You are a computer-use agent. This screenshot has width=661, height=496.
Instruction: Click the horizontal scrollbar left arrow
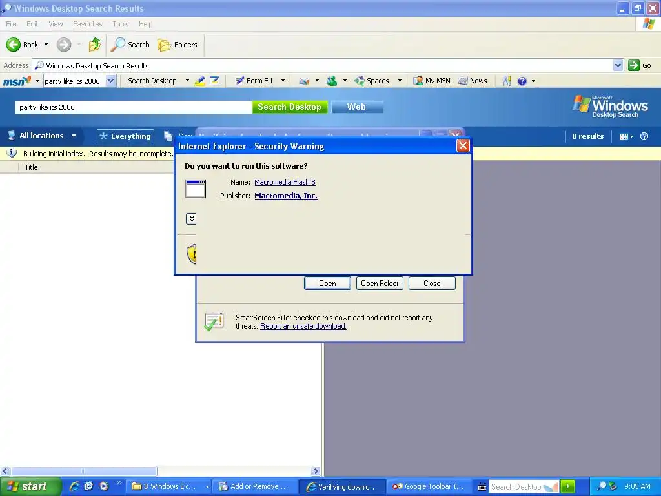tap(5, 471)
